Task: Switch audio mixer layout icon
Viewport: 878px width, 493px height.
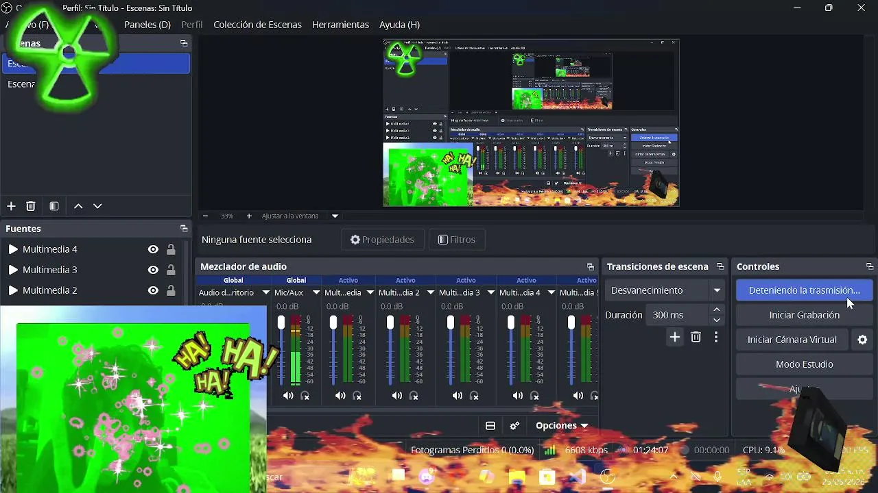Action: (490, 426)
